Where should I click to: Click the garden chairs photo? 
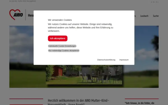coord(84,74)
